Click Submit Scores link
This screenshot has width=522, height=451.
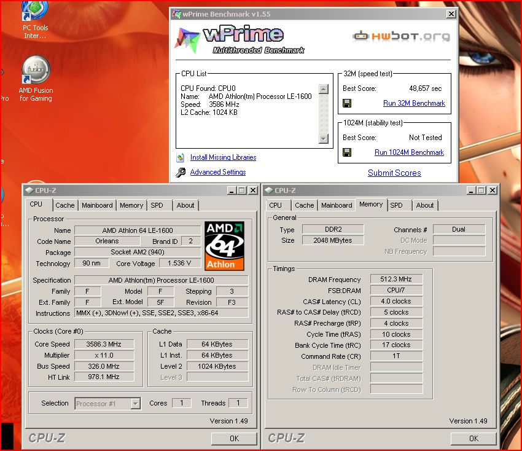click(394, 173)
